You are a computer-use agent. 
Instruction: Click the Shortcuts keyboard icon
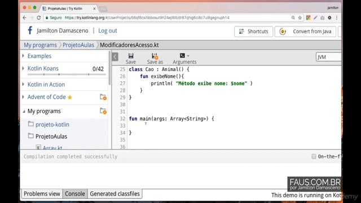point(241,32)
